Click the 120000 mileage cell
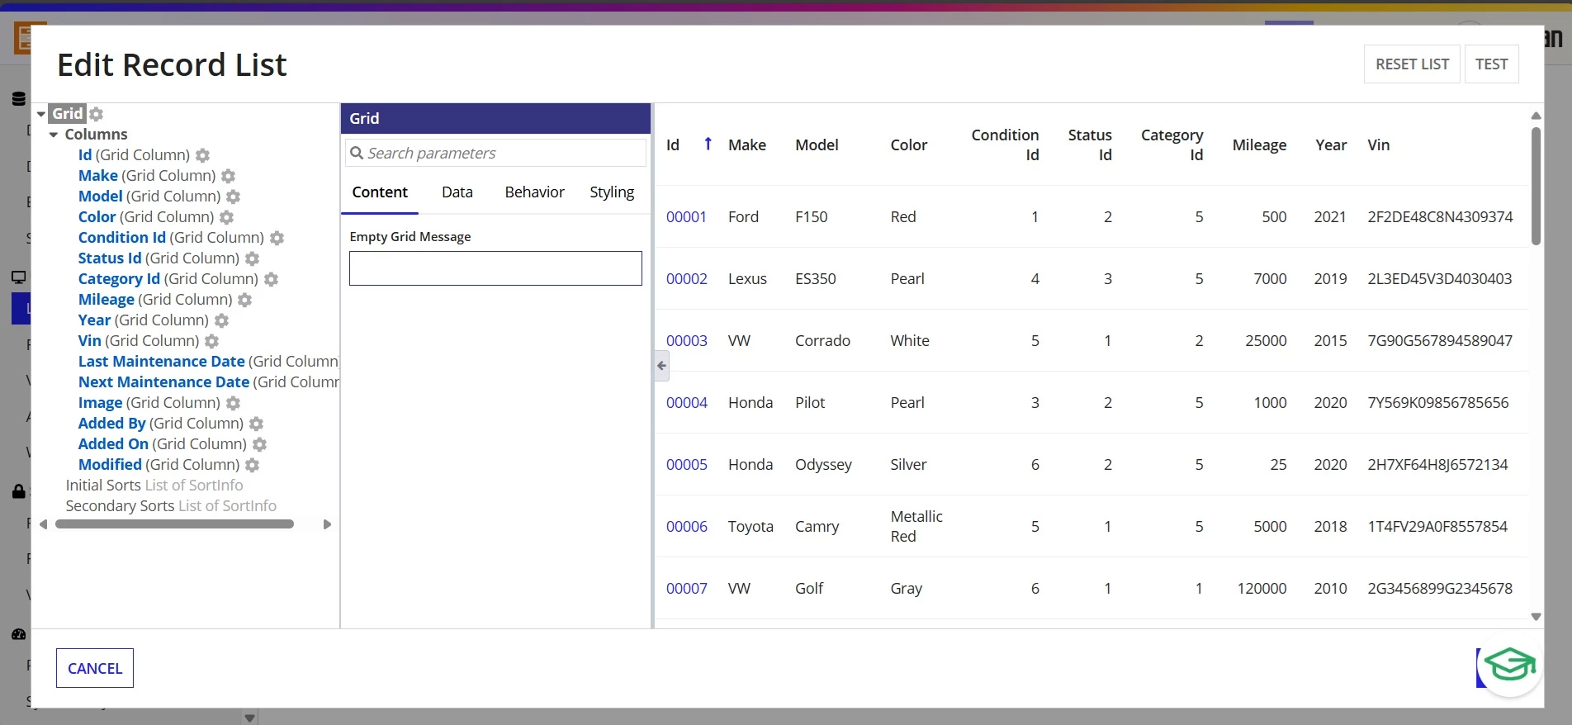 point(1262,589)
